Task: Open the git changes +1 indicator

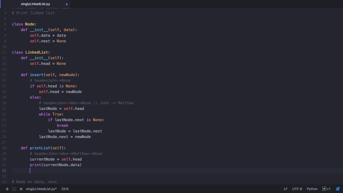Action: click(x=326, y=189)
